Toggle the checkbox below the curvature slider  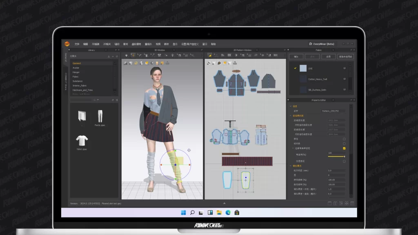coord(344,161)
